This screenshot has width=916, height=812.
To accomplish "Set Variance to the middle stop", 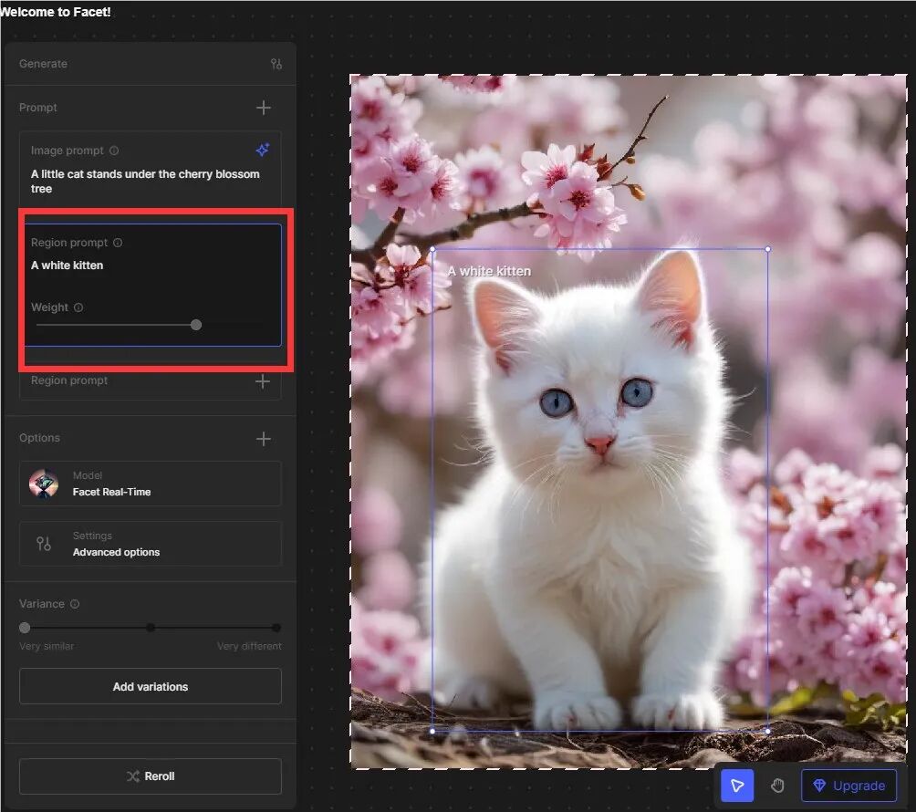I will click(151, 628).
